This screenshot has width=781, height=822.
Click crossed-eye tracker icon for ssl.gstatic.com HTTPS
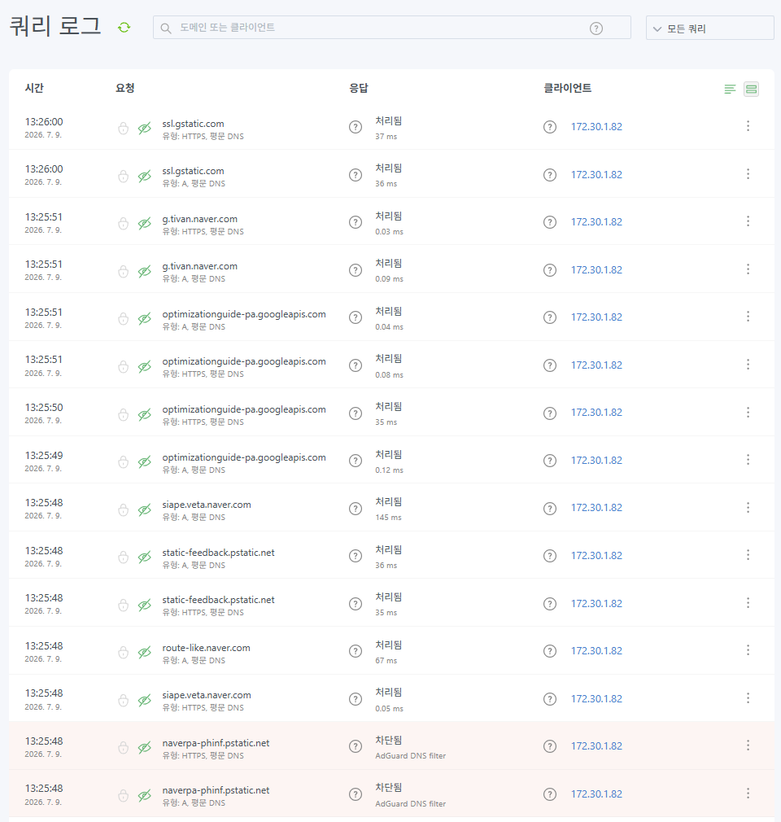click(x=145, y=129)
